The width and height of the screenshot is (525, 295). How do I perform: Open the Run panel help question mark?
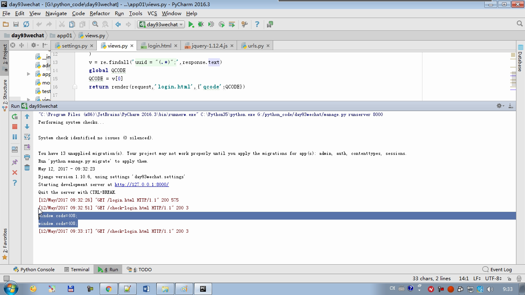(15, 183)
